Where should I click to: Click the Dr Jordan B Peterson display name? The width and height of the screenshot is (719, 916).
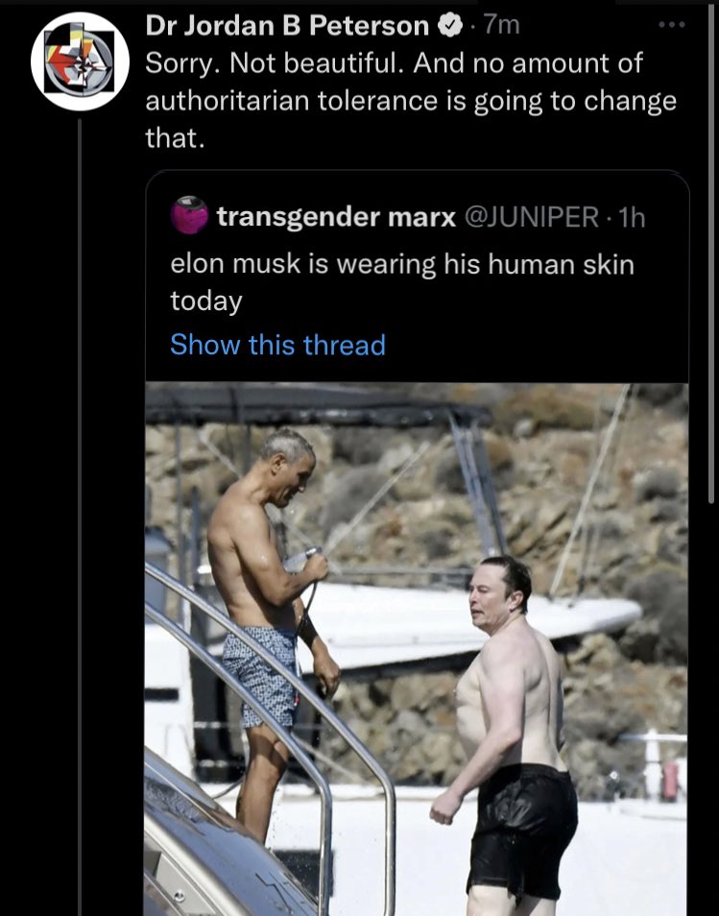click(x=287, y=26)
